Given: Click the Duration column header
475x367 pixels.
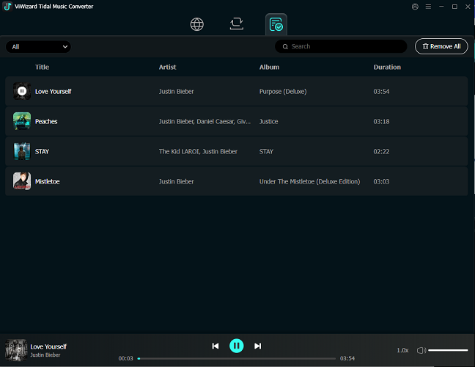Looking at the screenshot, I should [x=387, y=67].
